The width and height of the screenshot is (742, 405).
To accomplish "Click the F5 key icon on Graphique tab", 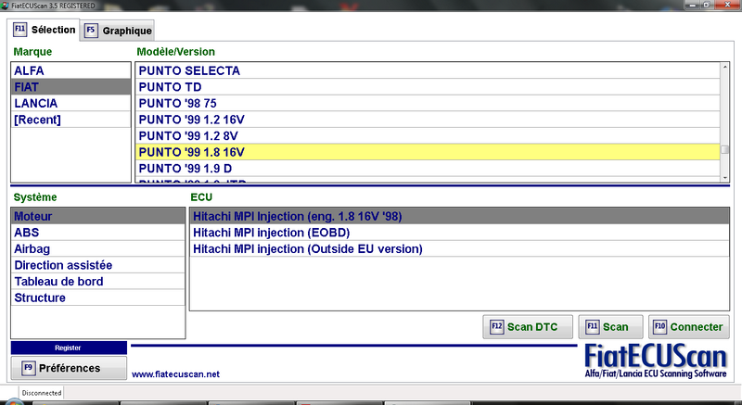I will click(91, 31).
